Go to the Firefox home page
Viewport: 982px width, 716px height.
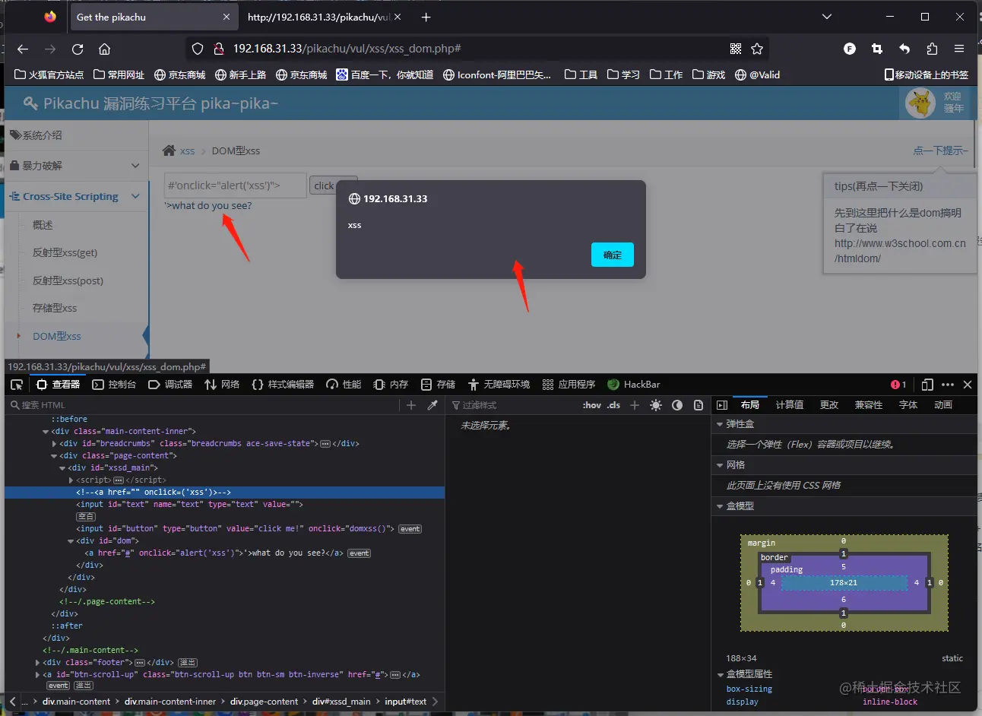(105, 49)
